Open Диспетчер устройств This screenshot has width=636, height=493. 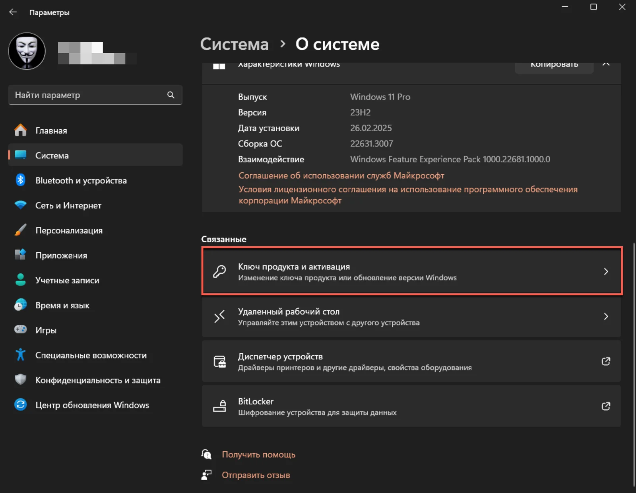[x=411, y=361]
